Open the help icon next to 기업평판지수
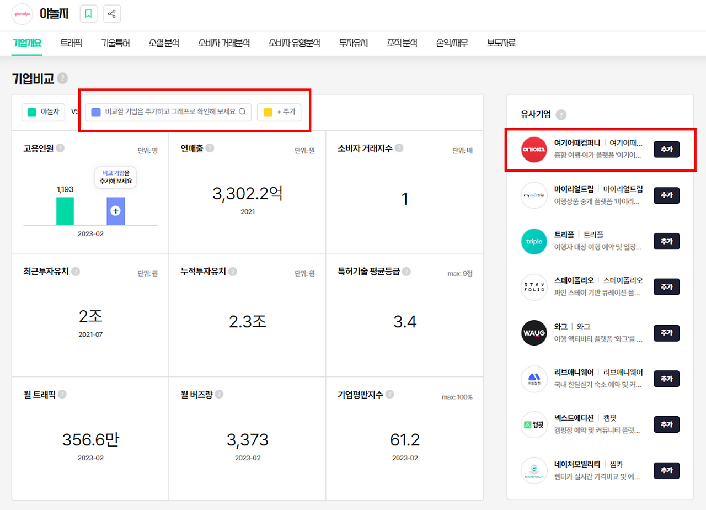706x510 pixels. click(x=390, y=394)
